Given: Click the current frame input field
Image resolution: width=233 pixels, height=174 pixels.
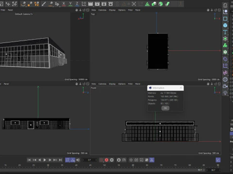Looking at the screenshot, I should 89,160.
